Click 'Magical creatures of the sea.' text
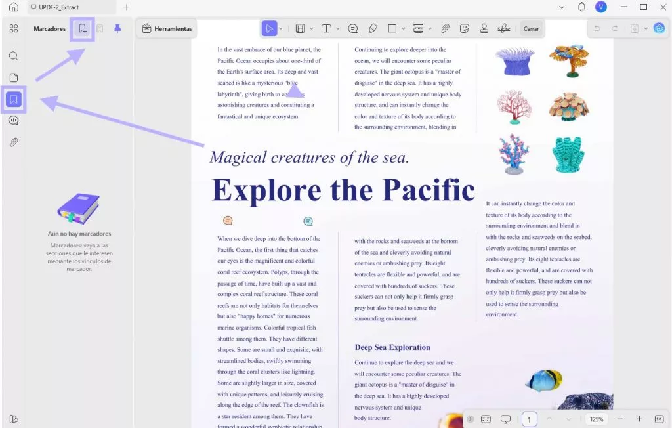The image size is (672, 428). tap(309, 158)
